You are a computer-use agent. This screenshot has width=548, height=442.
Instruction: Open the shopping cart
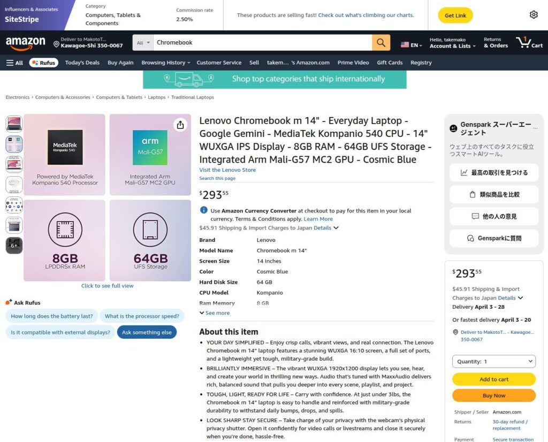click(529, 43)
